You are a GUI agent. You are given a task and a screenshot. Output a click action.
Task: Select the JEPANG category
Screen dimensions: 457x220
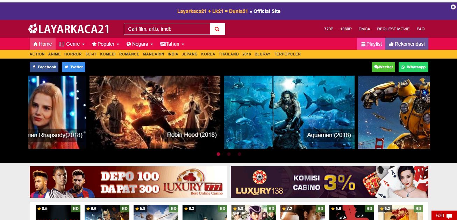(190, 54)
